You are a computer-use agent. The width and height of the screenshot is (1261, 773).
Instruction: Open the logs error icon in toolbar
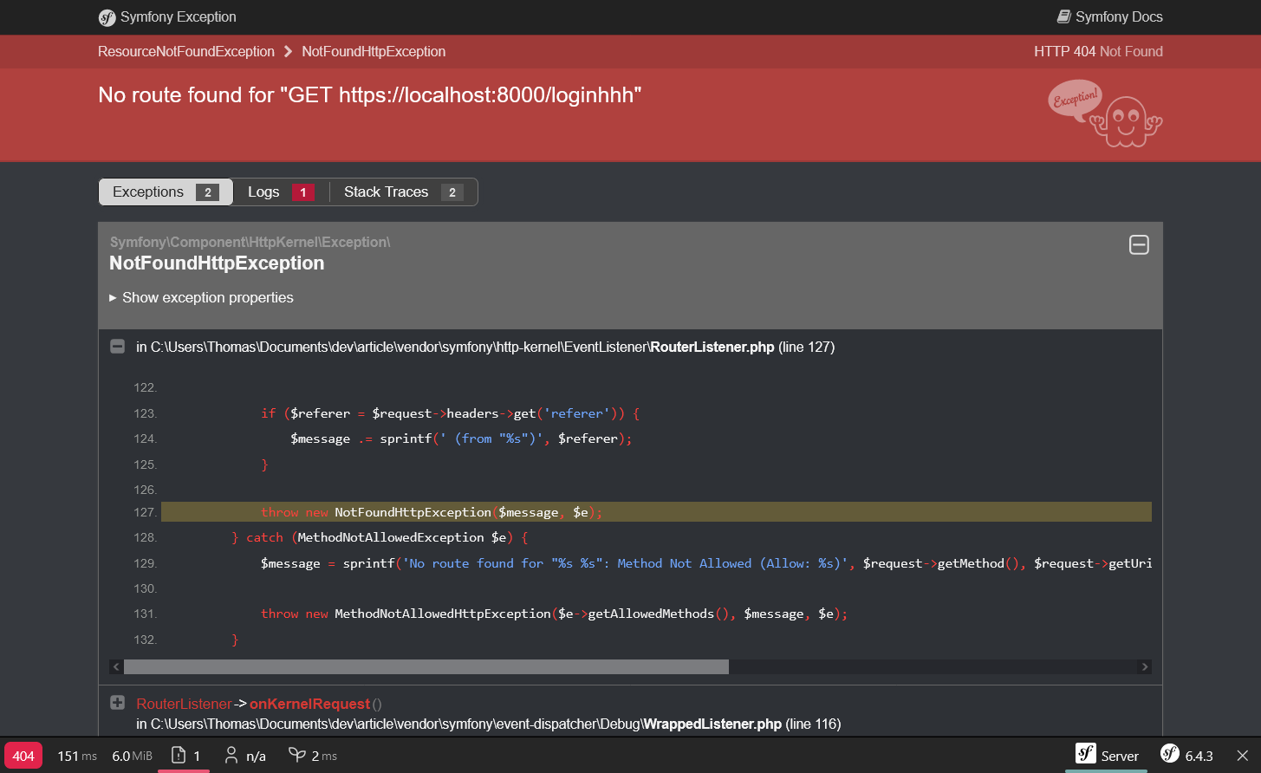(179, 756)
